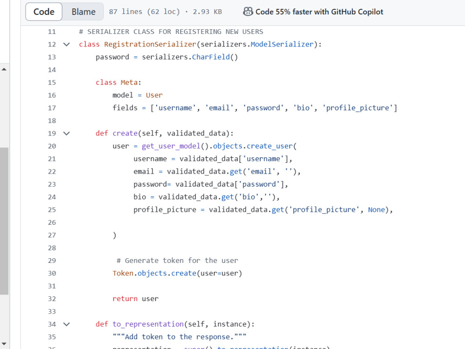This screenshot has width=465, height=349.
Task: Click the Copilot icon
Action: (x=248, y=12)
